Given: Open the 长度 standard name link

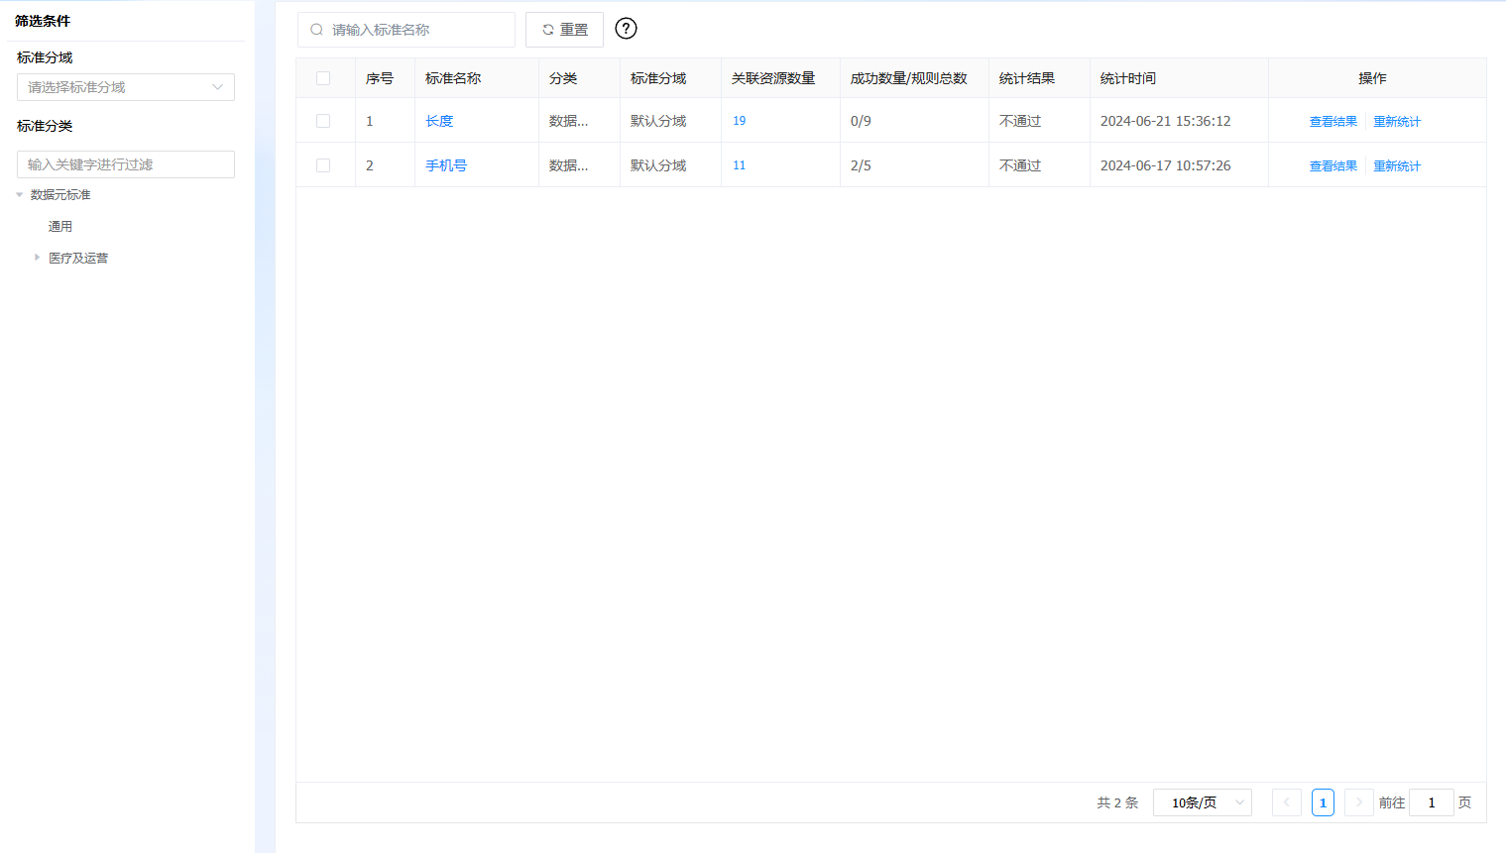Looking at the screenshot, I should (439, 121).
